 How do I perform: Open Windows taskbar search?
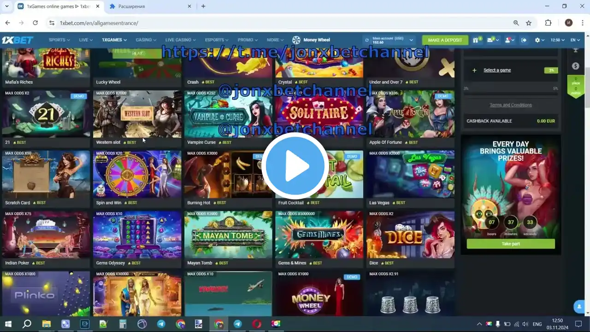[27, 324]
